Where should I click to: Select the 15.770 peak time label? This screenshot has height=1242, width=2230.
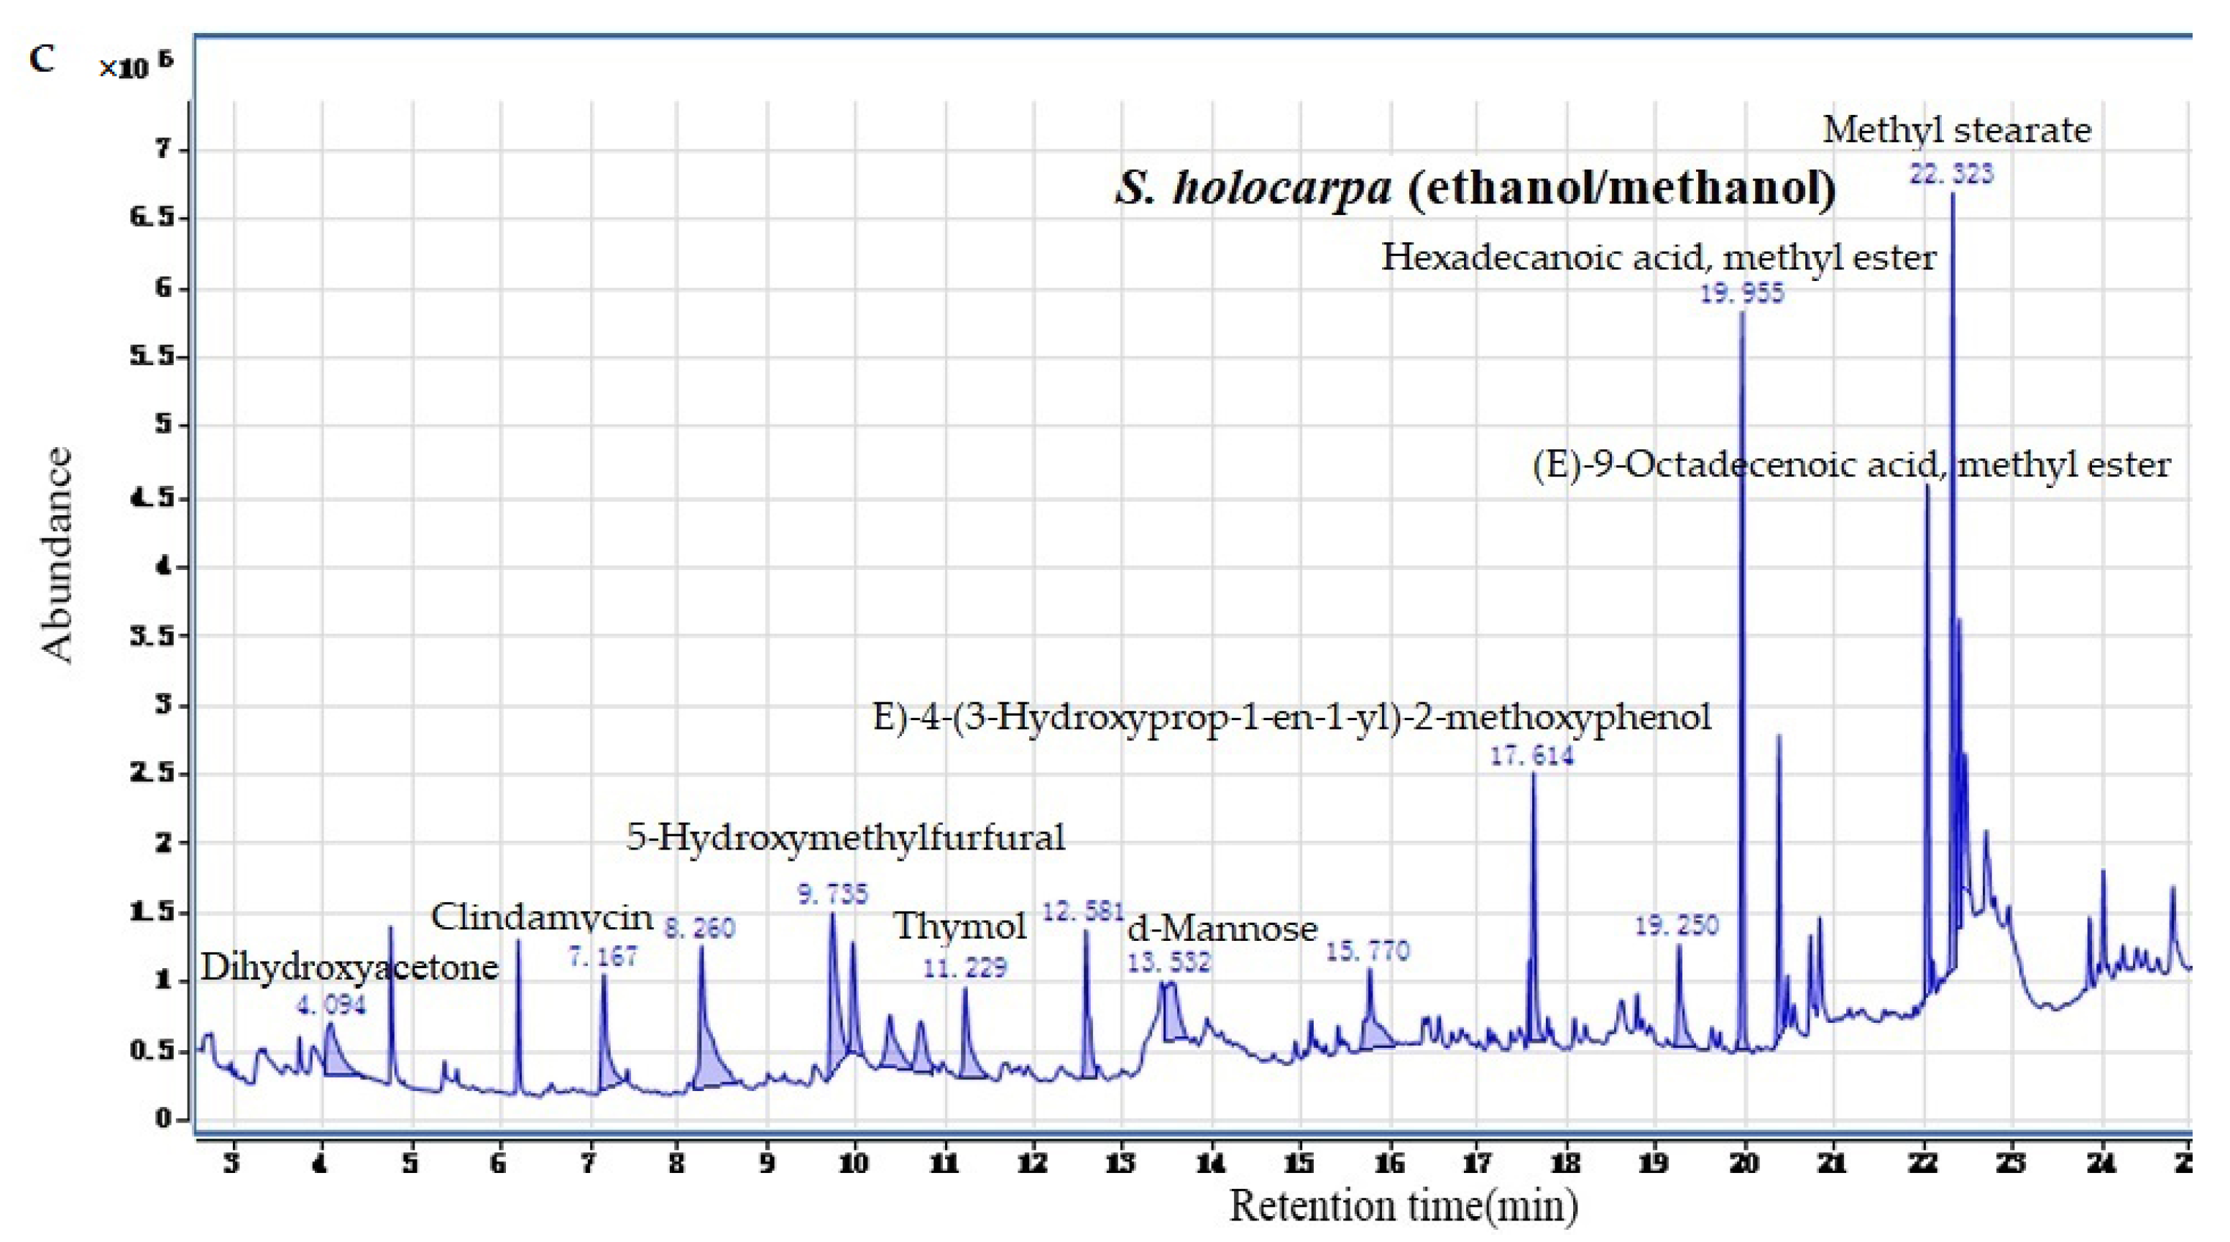pos(1368,951)
